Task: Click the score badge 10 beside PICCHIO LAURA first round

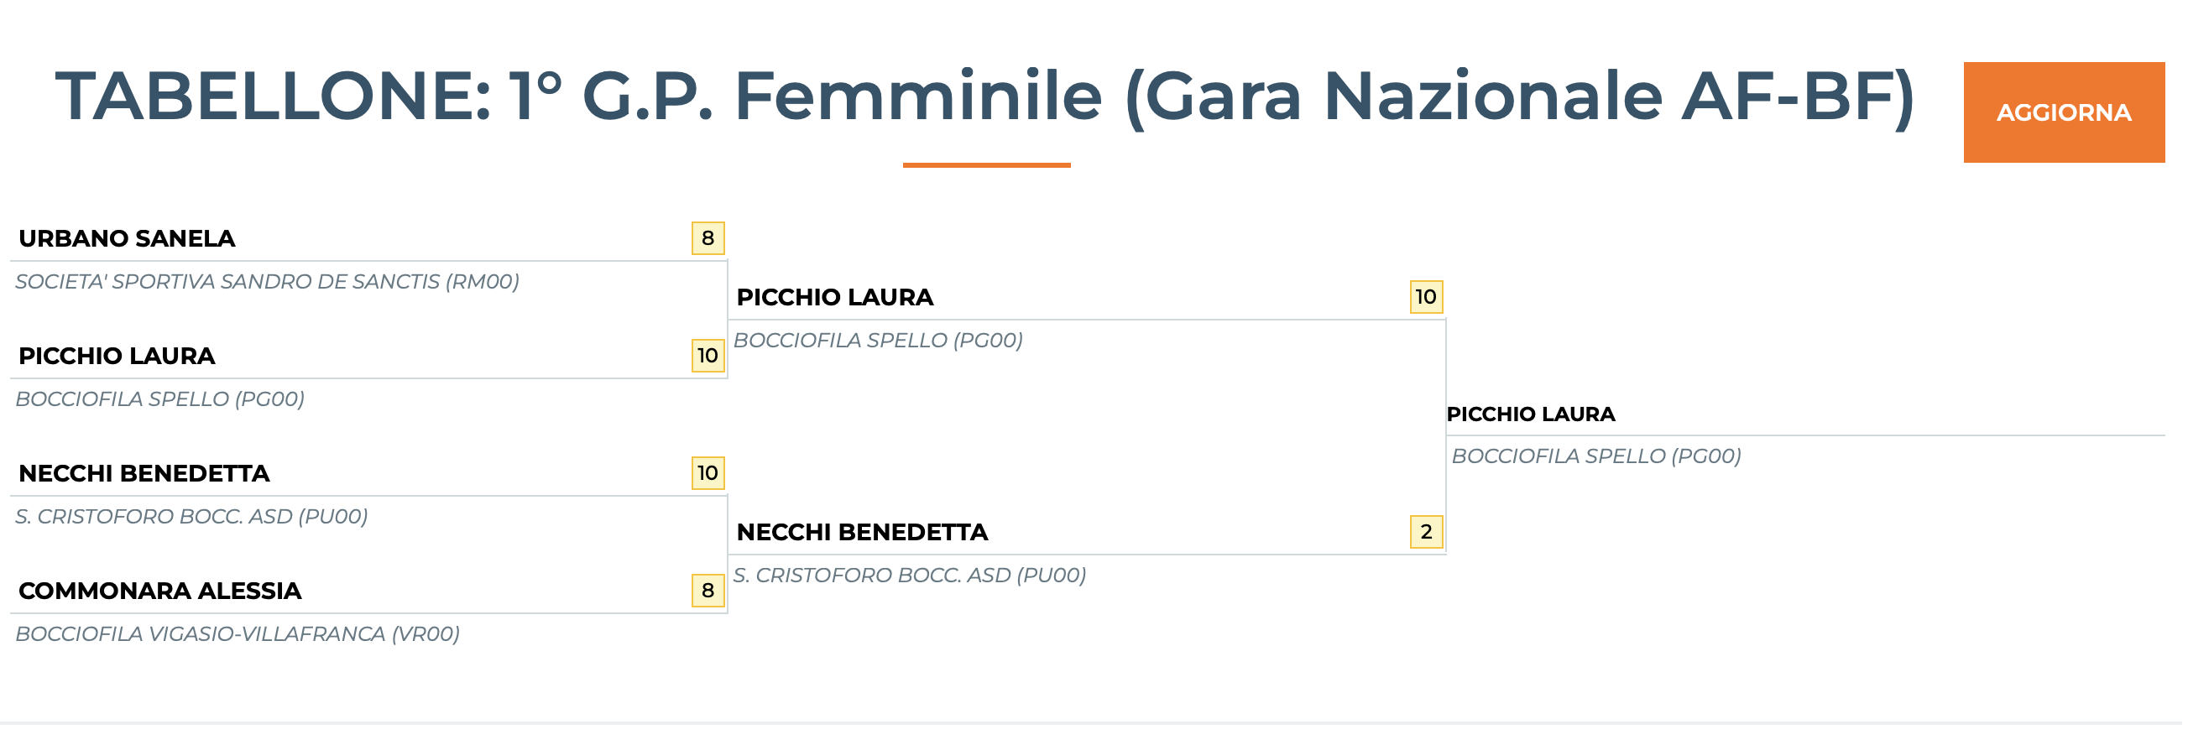Action: click(707, 357)
